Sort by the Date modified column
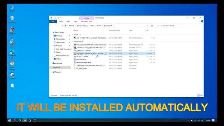Image resolution: width=224 pixels, height=126 pixels. [114, 30]
